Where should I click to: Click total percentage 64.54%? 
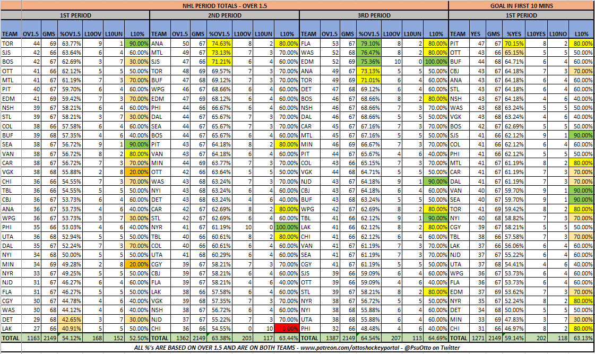click(x=369, y=338)
